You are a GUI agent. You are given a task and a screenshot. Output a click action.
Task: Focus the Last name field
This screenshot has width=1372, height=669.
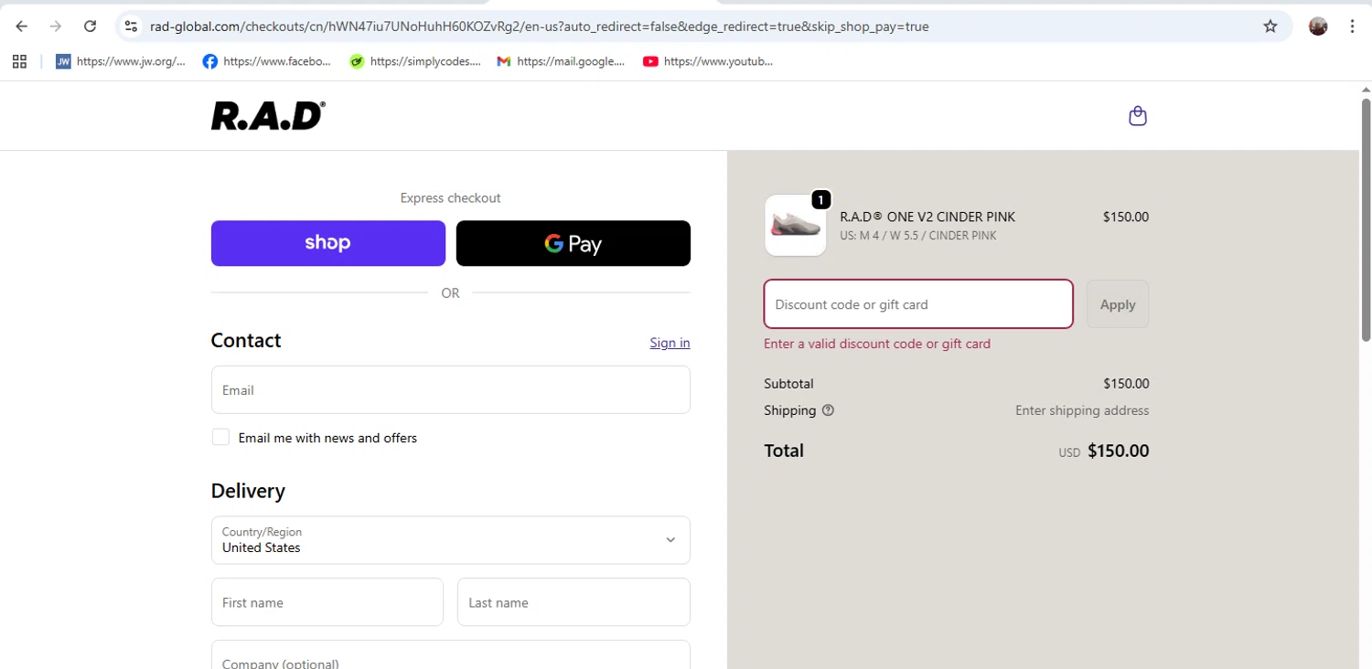(573, 602)
